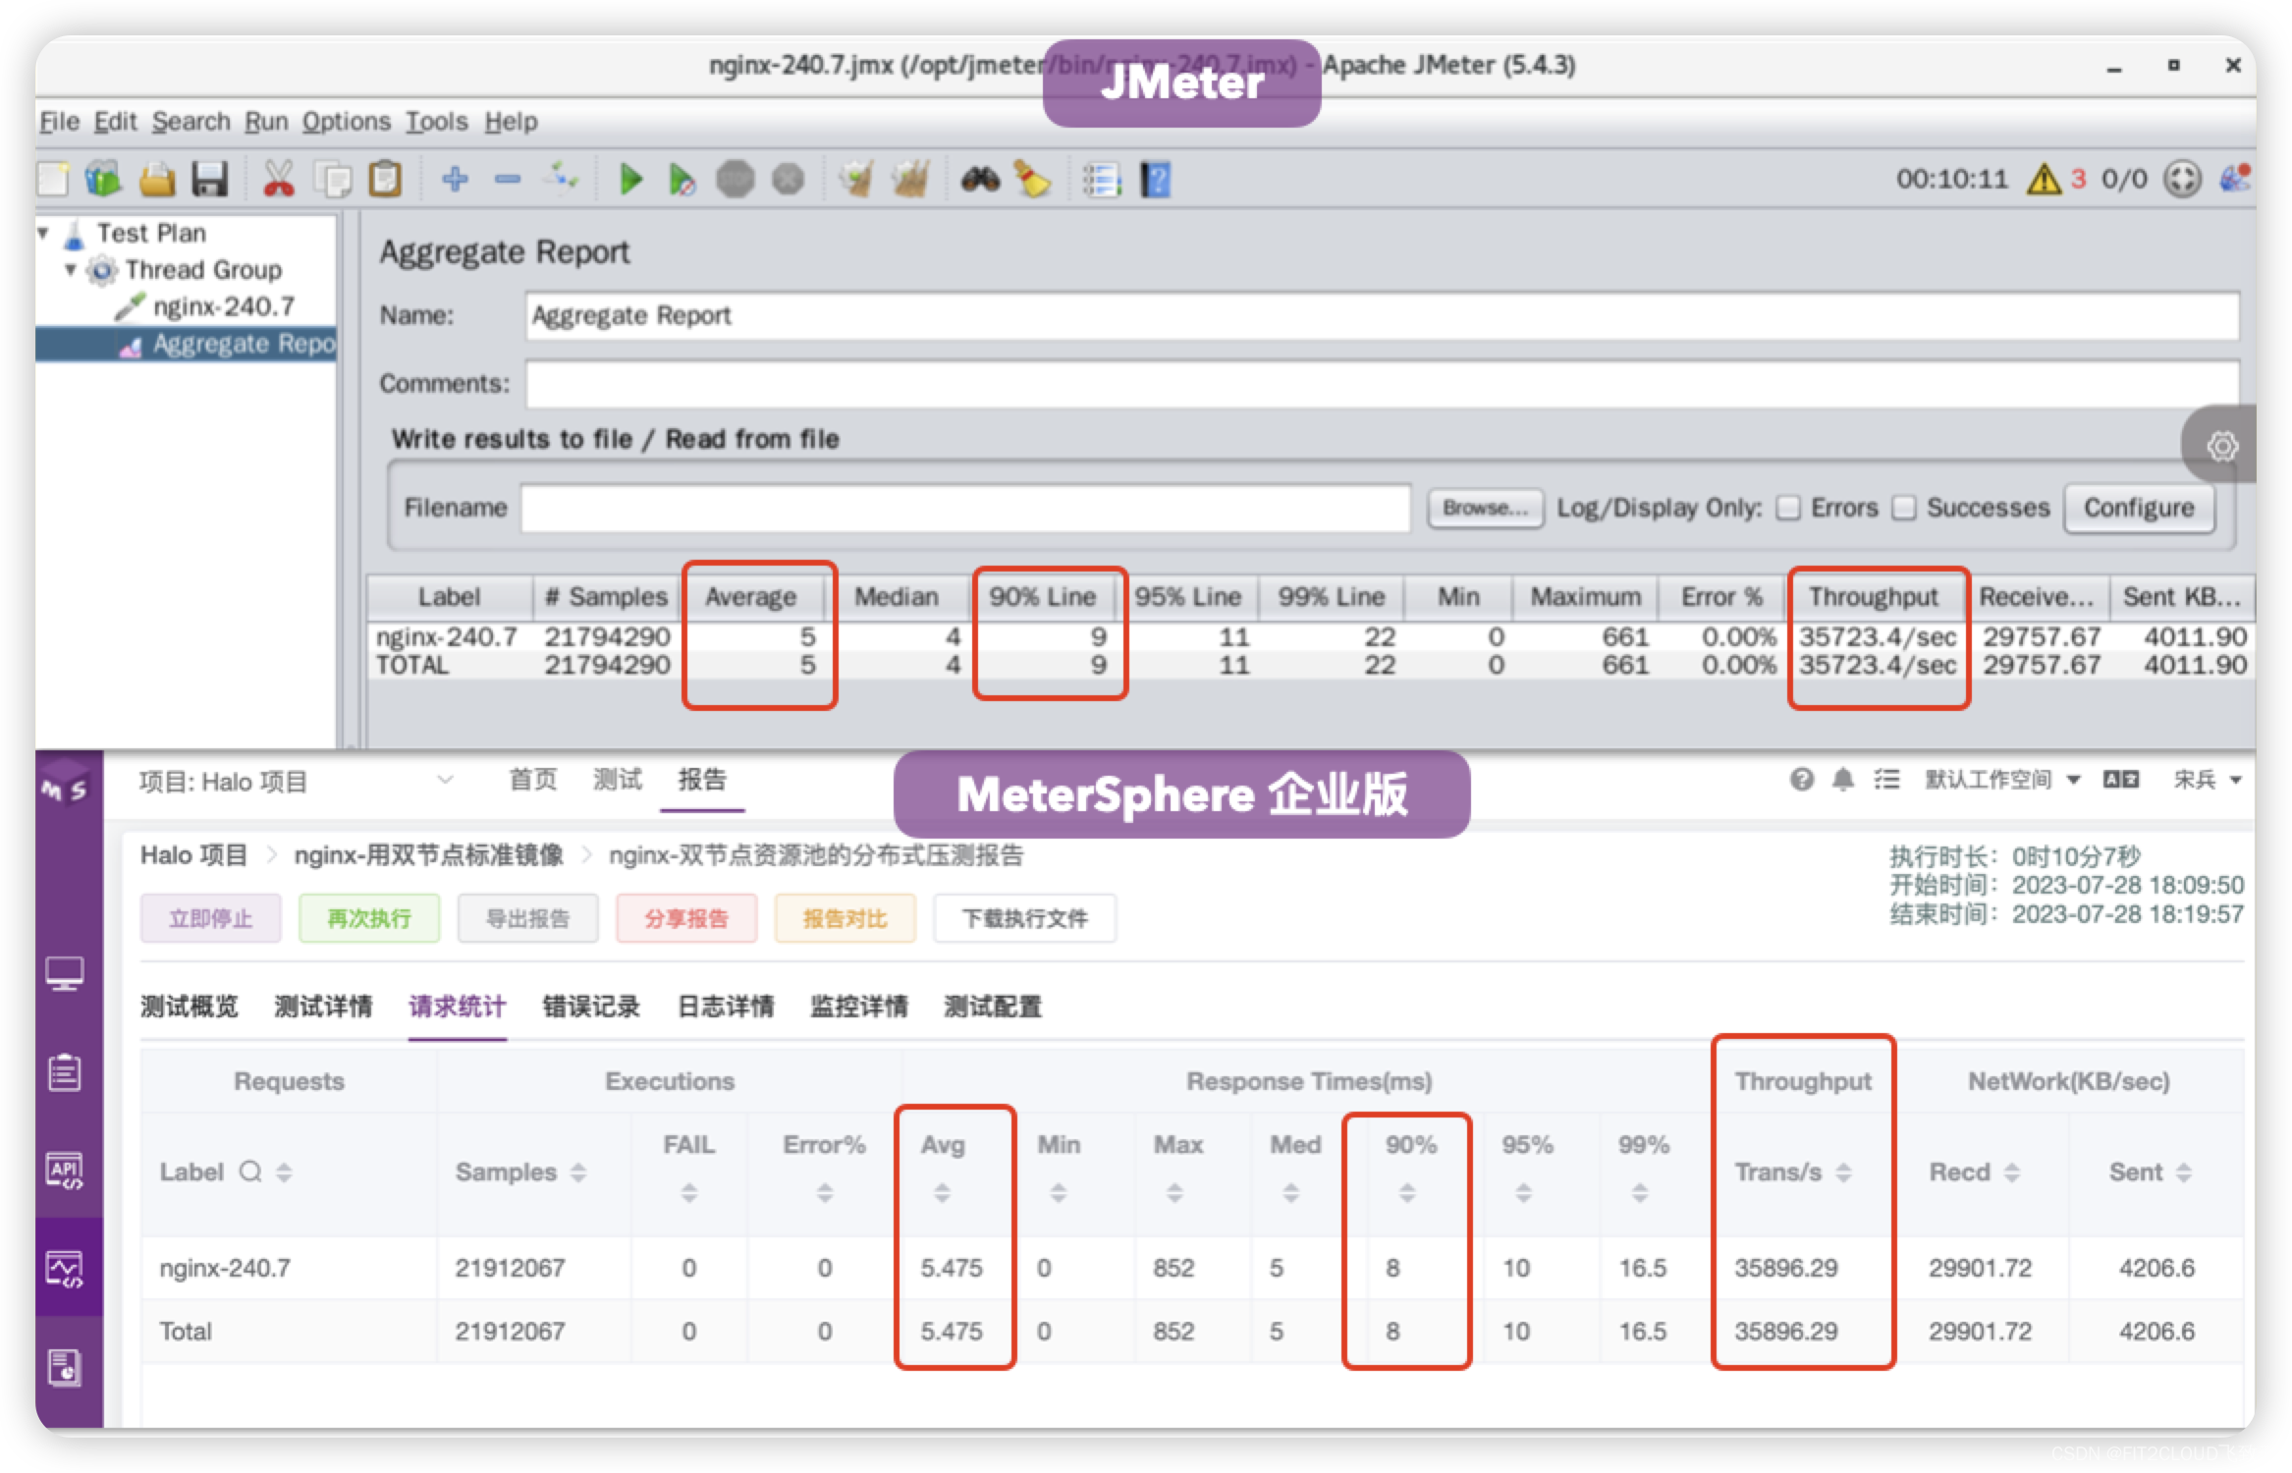Viewport: 2292px width, 1473px height.
Task: Click the binoculars Search icon
Action: click(x=979, y=180)
